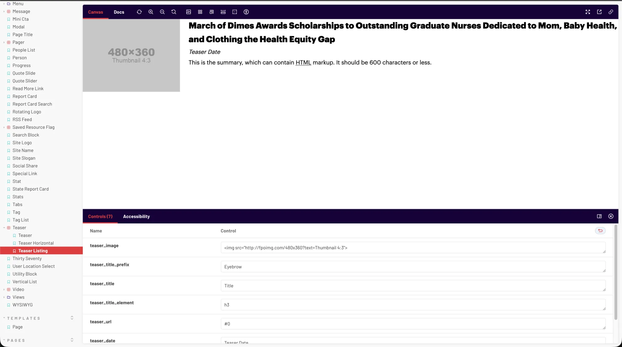Expand the Message component group
The image size is (622, 347).
tap(4, 11)
